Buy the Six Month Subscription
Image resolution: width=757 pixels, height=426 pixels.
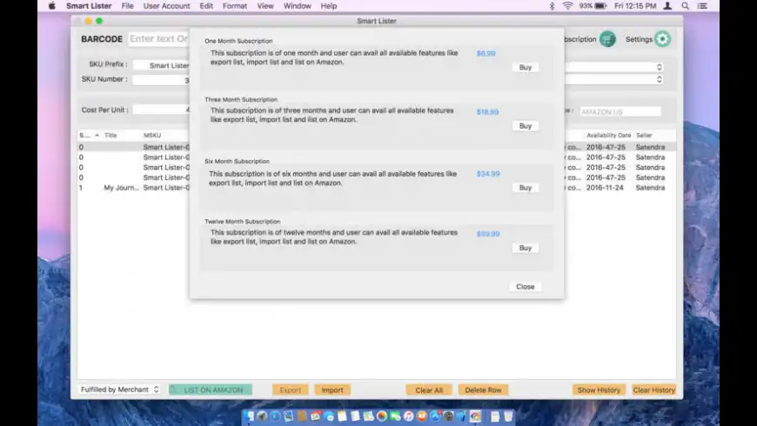point(526,188)
